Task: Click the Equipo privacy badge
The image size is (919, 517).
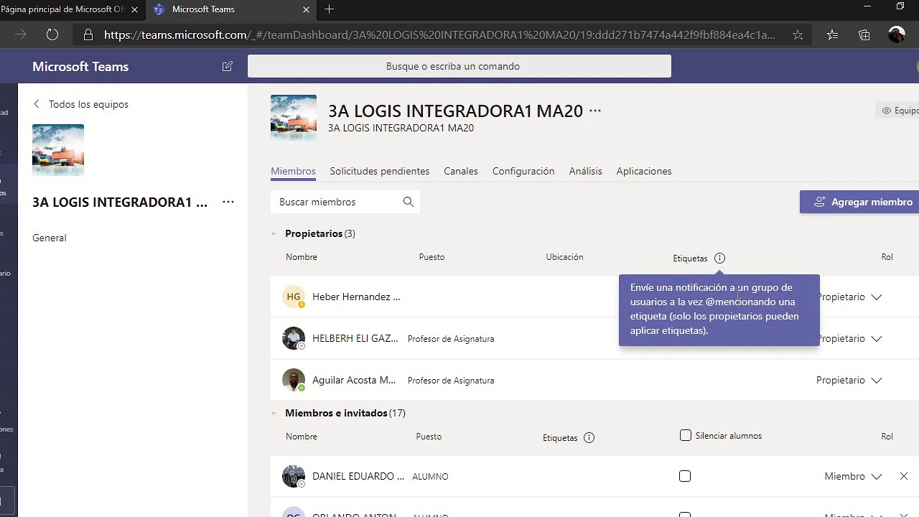Action: point(898,111)
